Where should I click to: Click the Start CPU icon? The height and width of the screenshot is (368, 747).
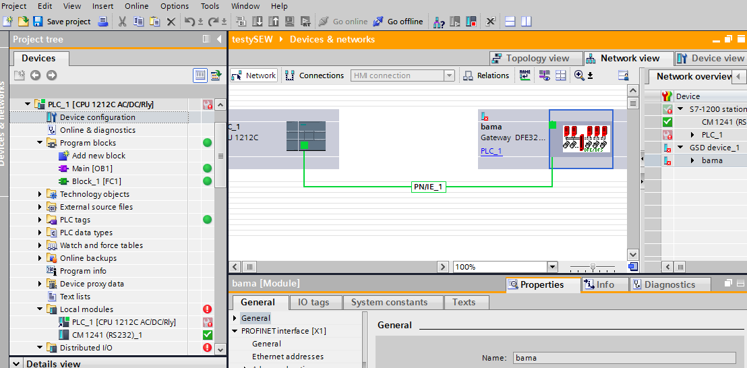[x=455, y=22]
